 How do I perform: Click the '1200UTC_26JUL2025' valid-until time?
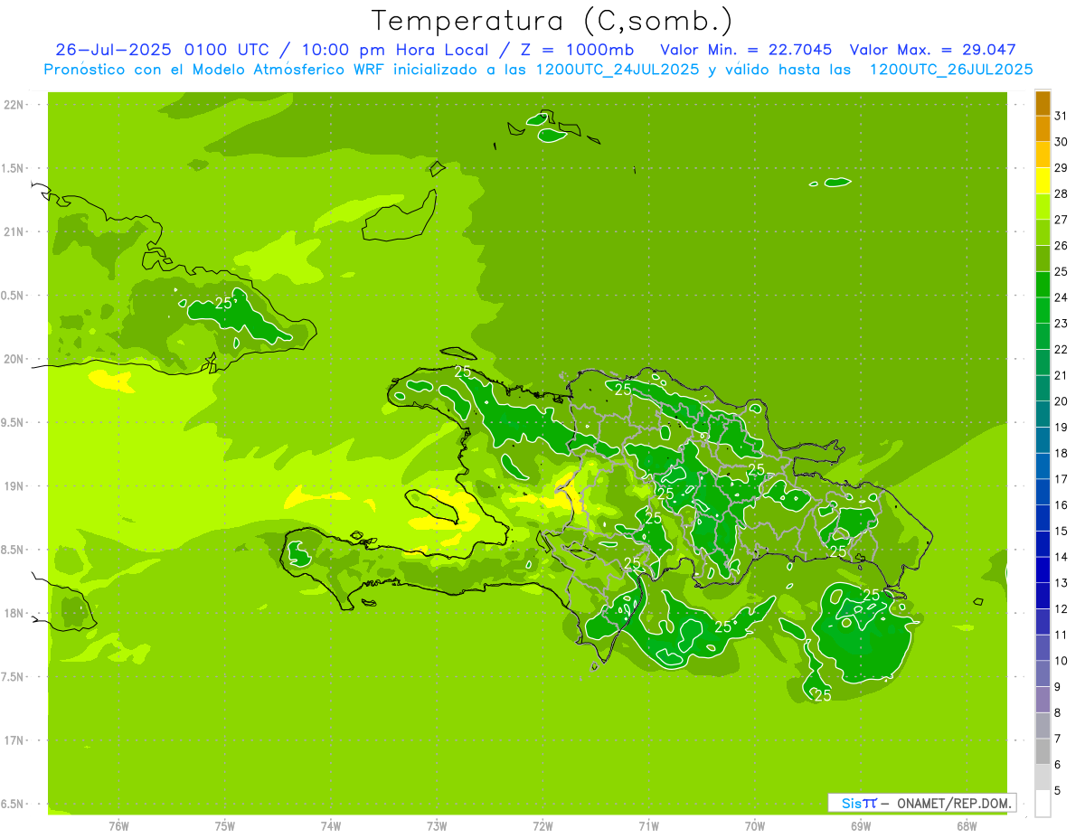(x=950, y=70)
